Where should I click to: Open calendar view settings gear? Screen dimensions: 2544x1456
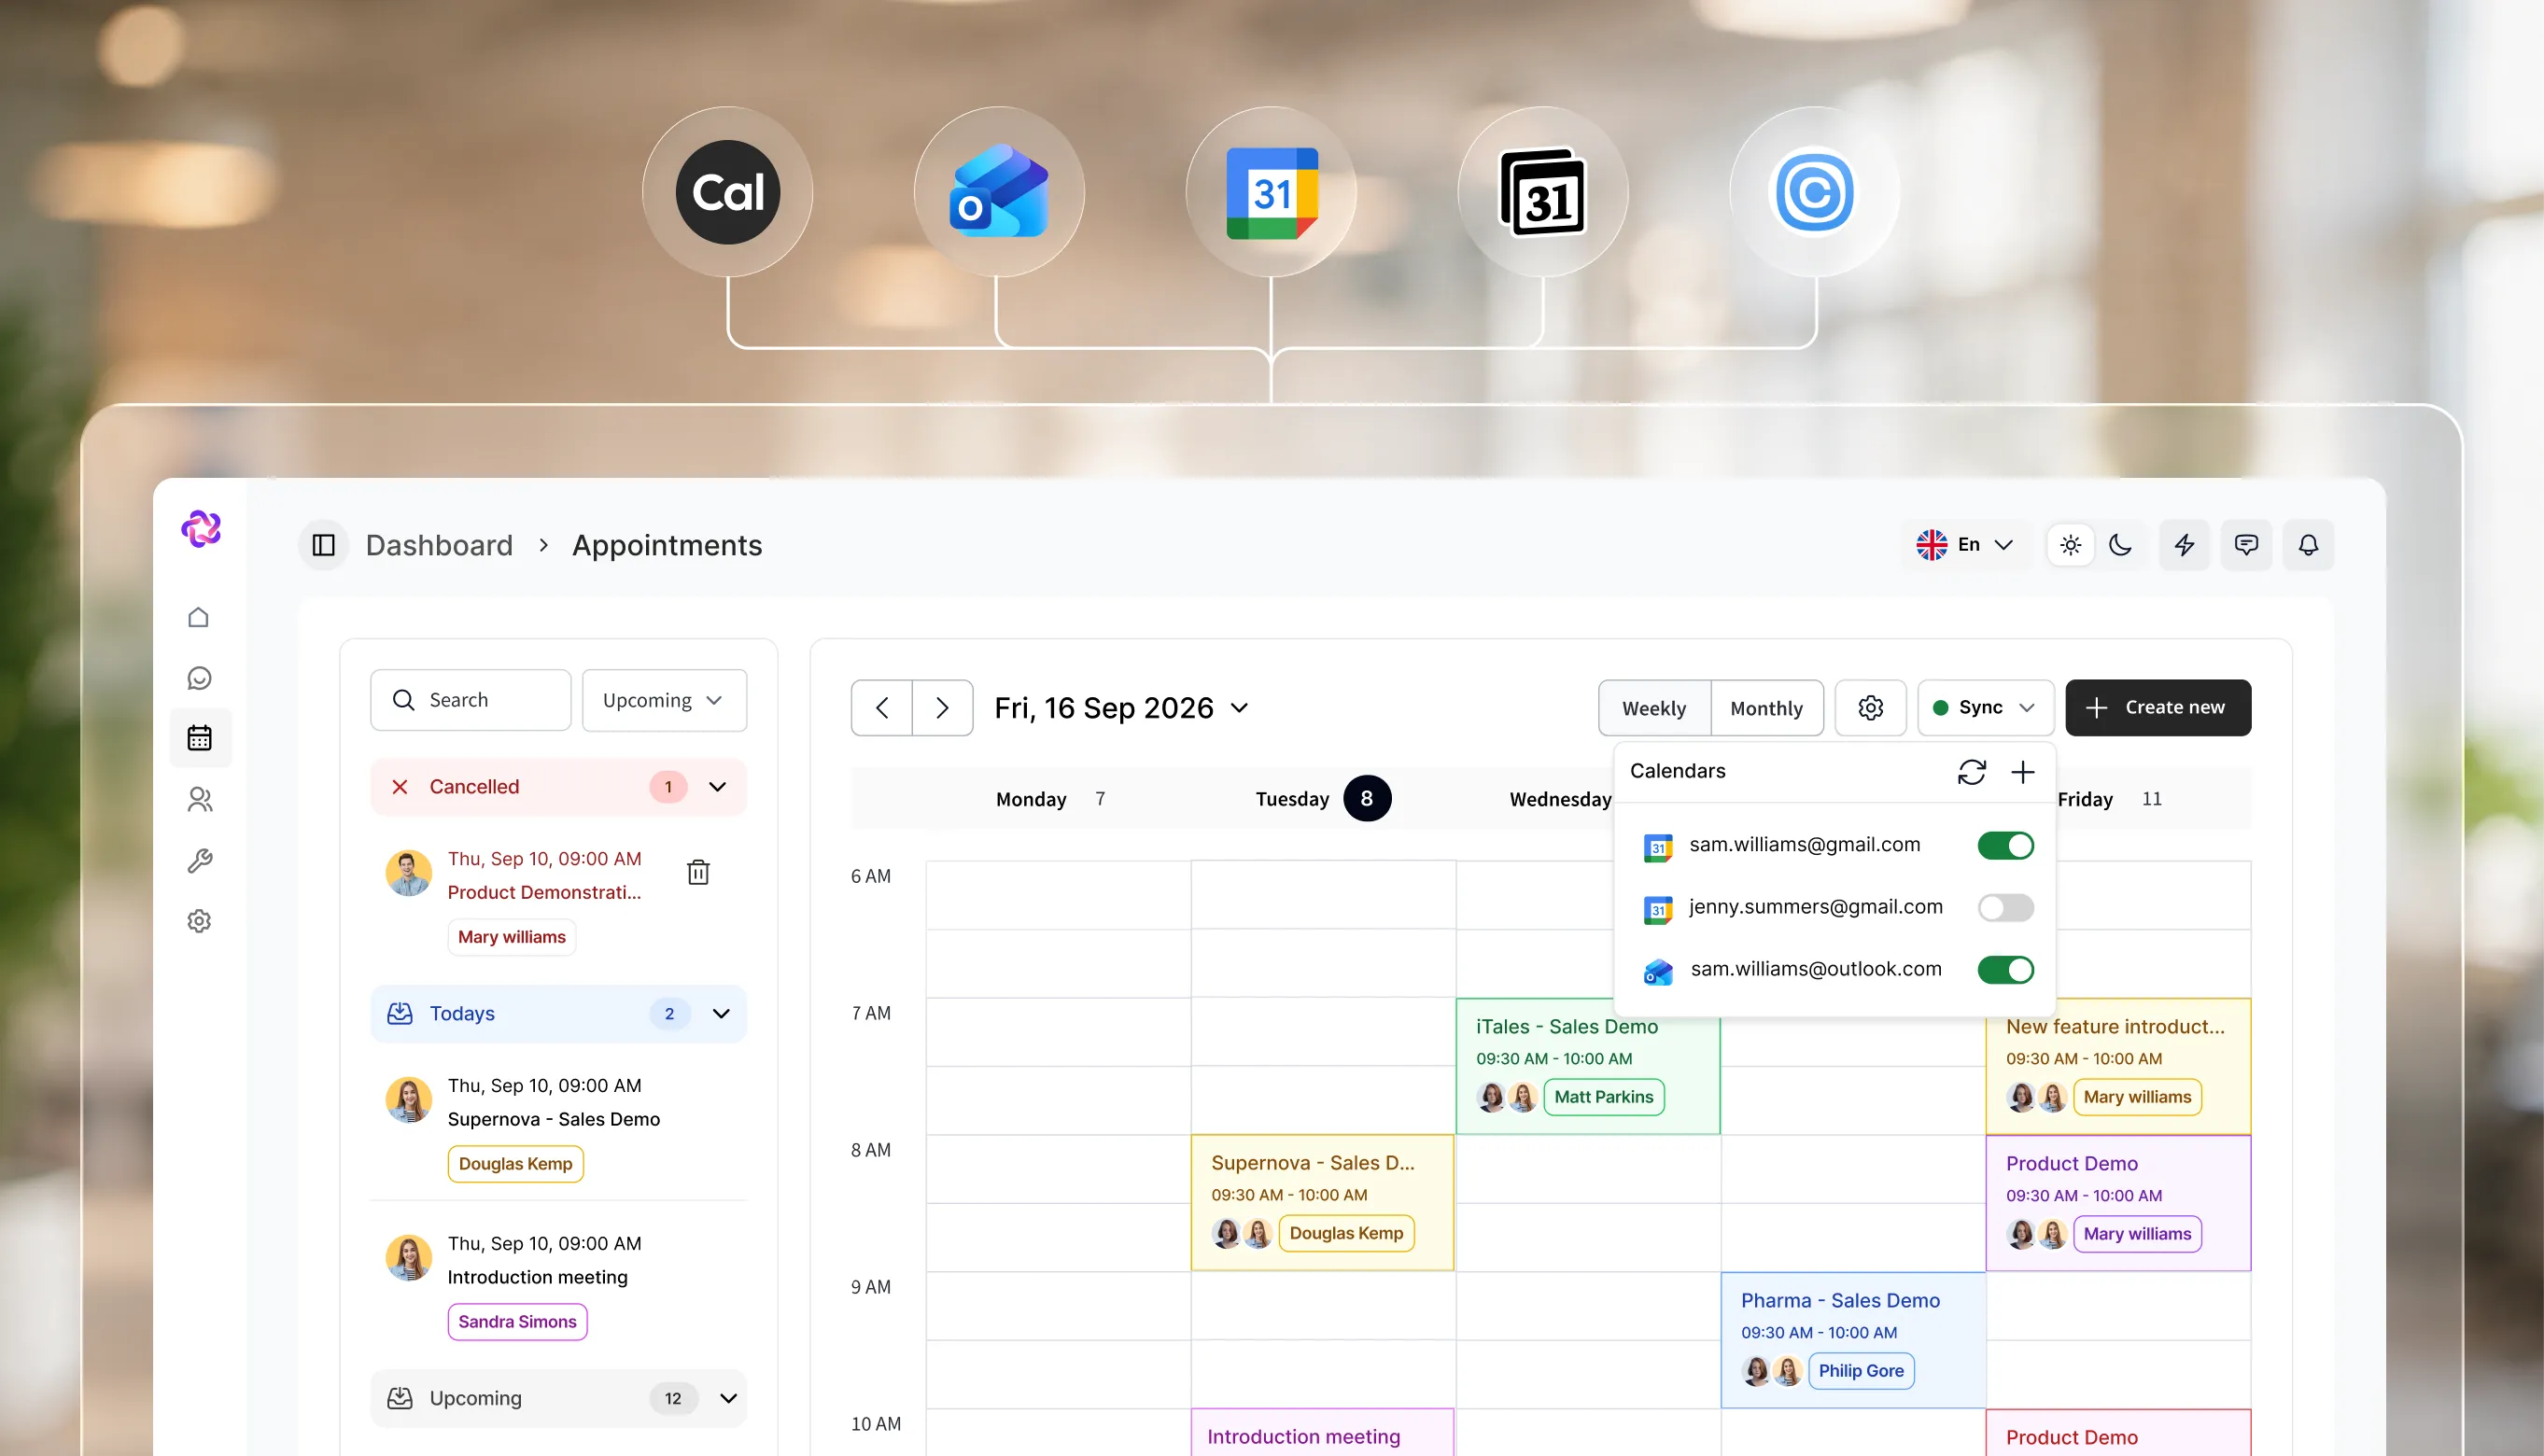pos(1870,708)
